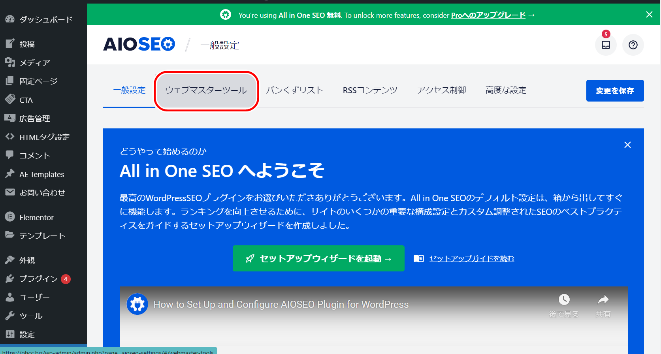Go to ダッシュボード in the sidebar

[46, 19]
